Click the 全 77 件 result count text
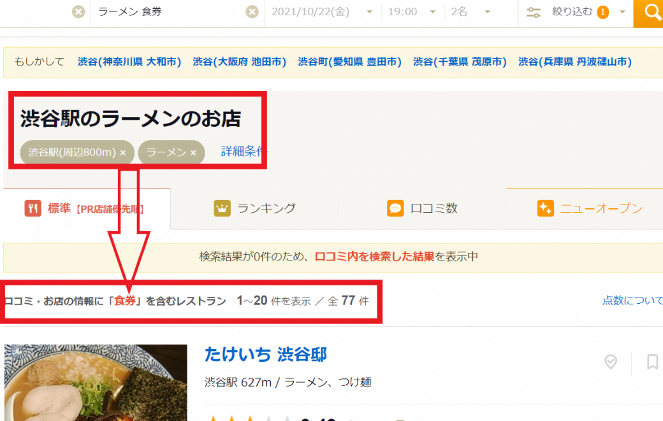The width and height of the screenshot is (663, 421). coord(348,301)
